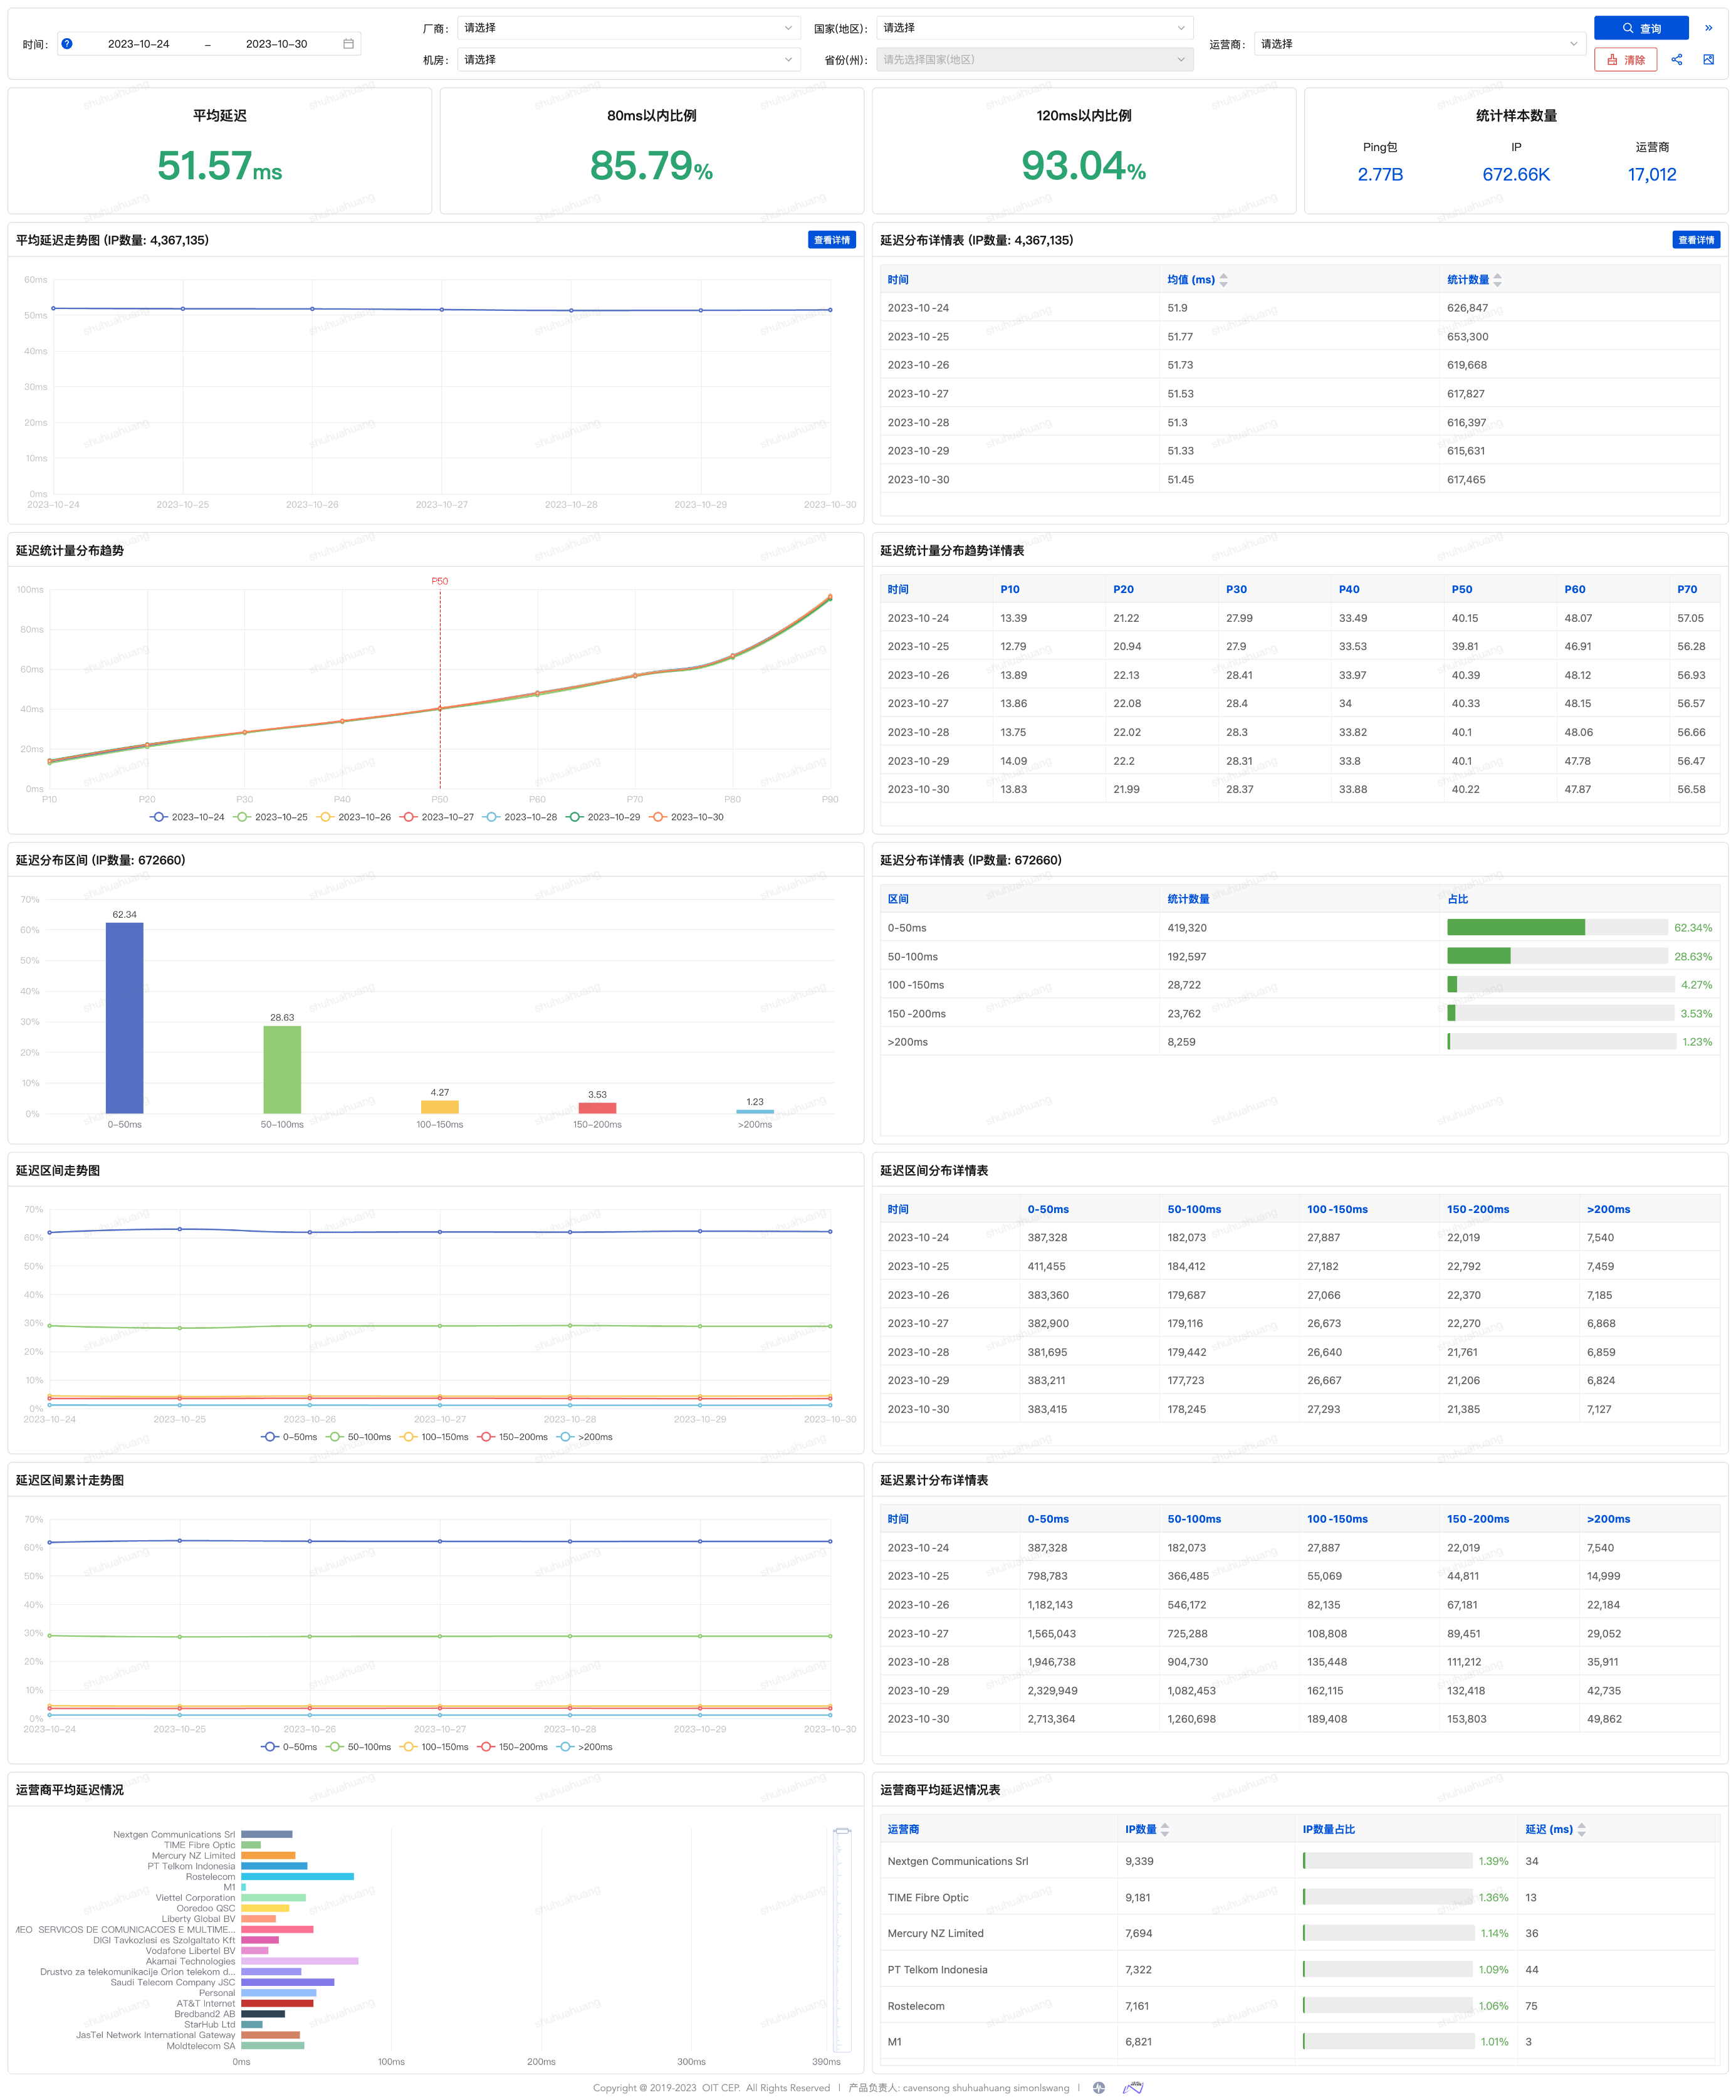This screenshot has height=2100, width=1736.
Task: Open the 厂商 dropdown
Action: (628, 28)
